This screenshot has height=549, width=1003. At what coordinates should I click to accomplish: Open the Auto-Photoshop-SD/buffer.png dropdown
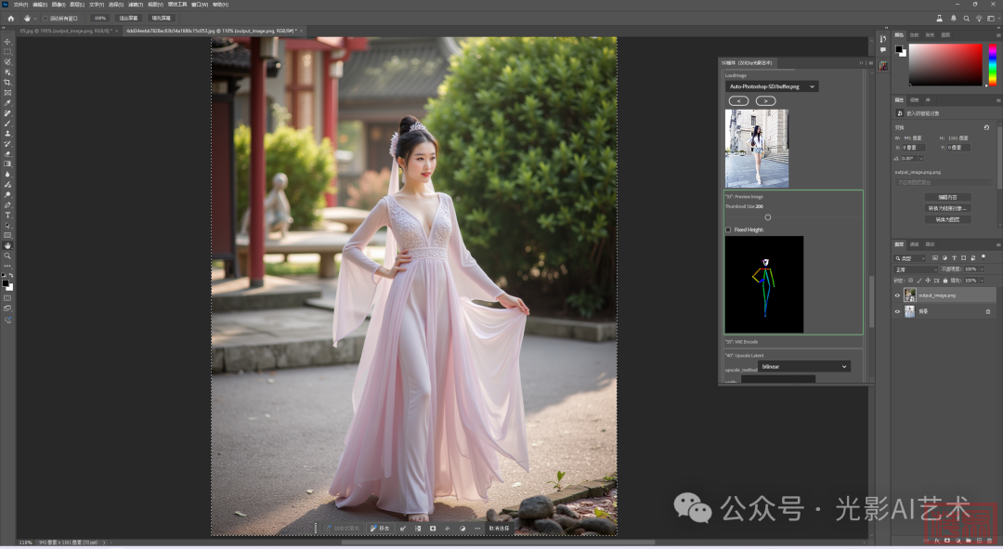pyautogui.click(x=772, y=86)
